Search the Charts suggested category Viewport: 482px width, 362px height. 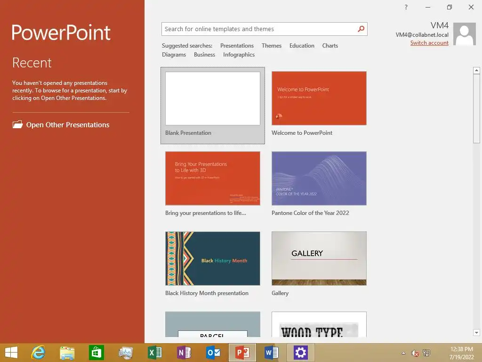330,46
